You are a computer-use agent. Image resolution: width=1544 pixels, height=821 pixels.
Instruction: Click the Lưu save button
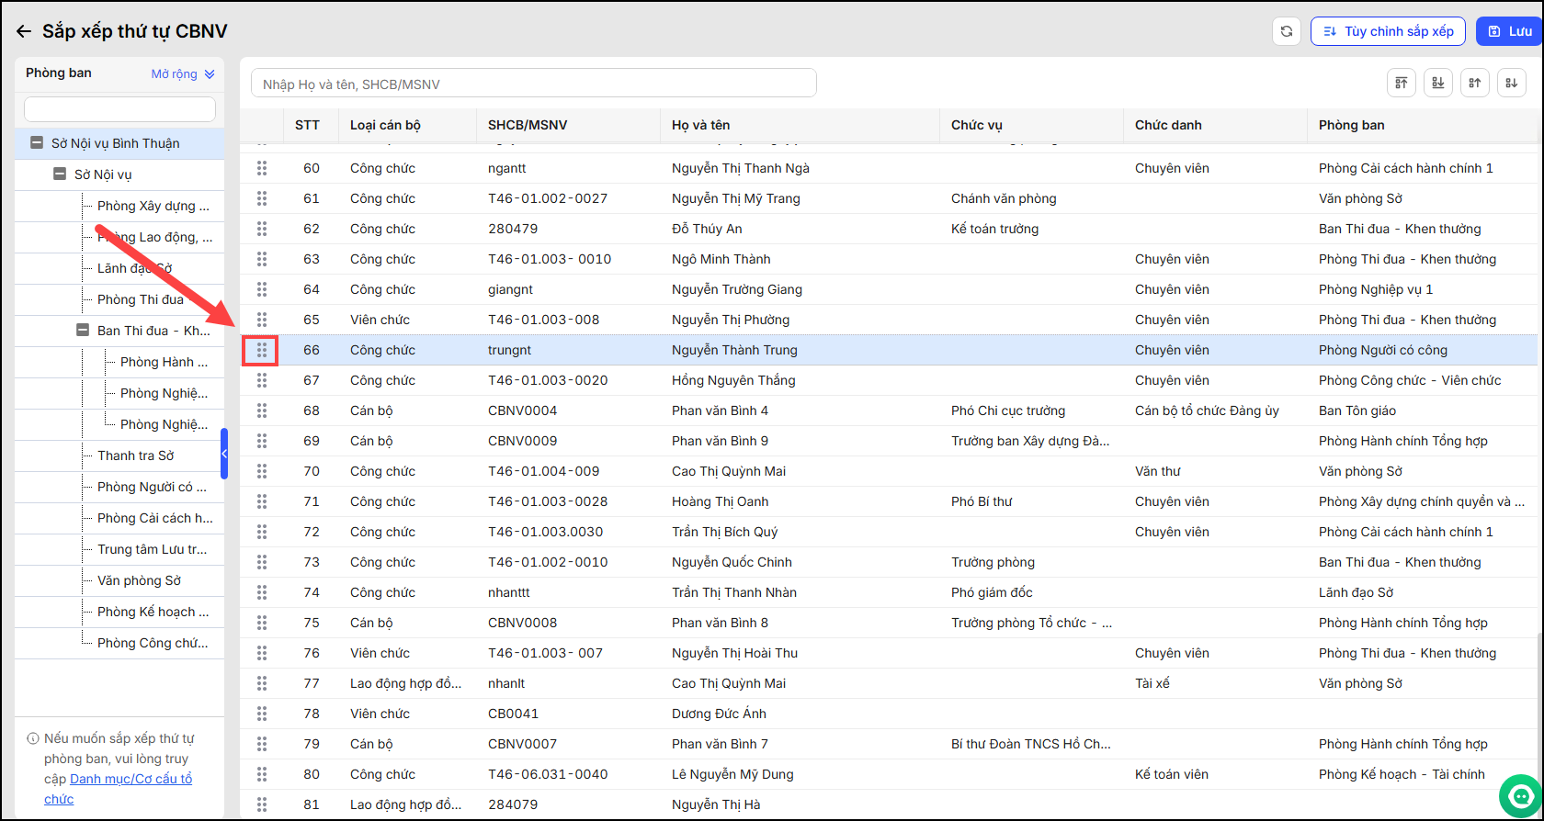1508,31
